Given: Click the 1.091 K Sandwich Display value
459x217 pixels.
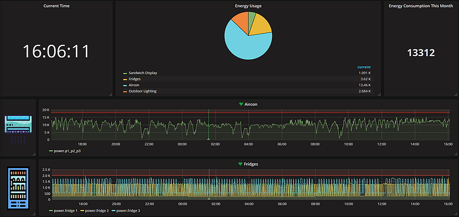Looking at the screenshot, I should click(x=364, y=73).
